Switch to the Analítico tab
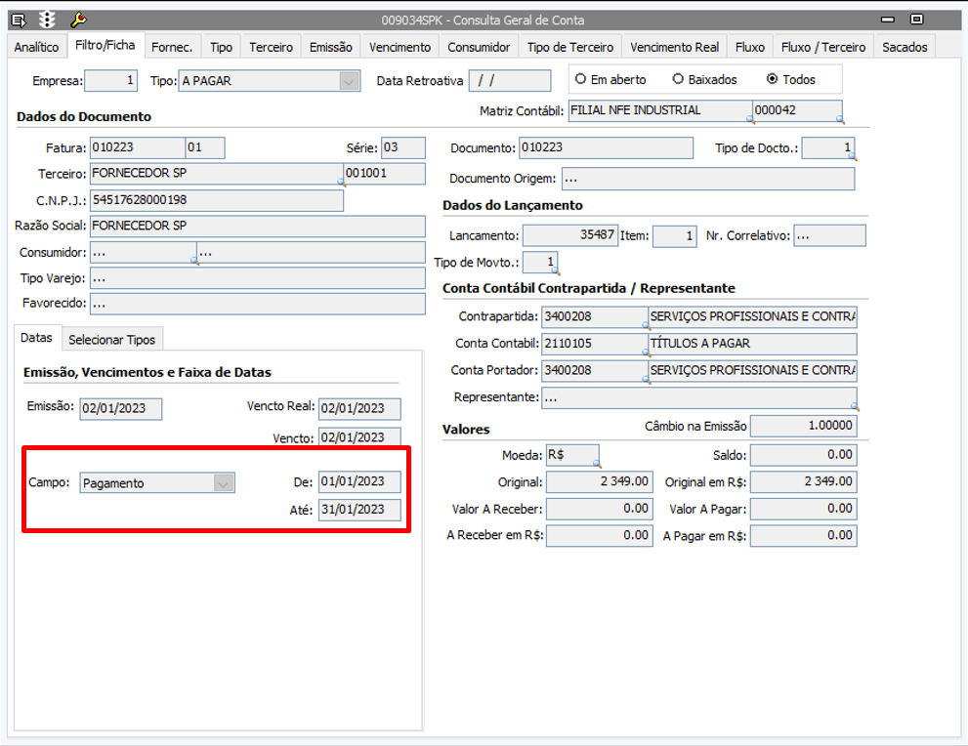The height and width of the screenshot is (746, 968). (x=36, y=47)
